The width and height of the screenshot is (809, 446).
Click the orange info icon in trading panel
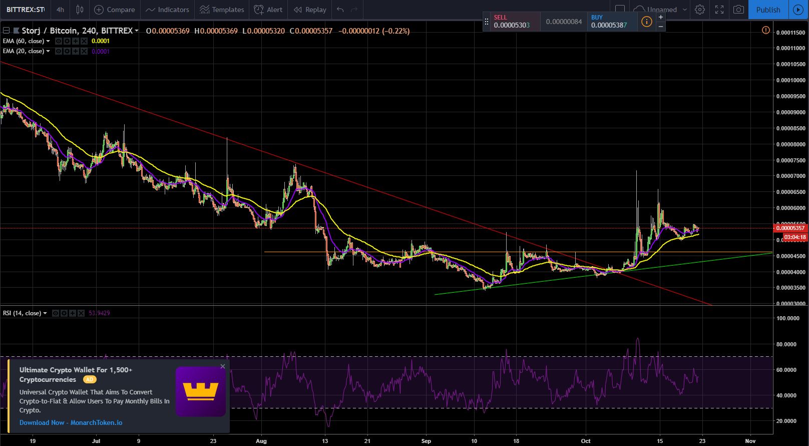[647, 22]
